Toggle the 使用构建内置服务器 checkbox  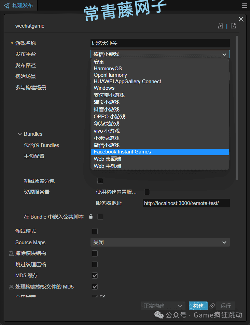(x=147, y=192)
